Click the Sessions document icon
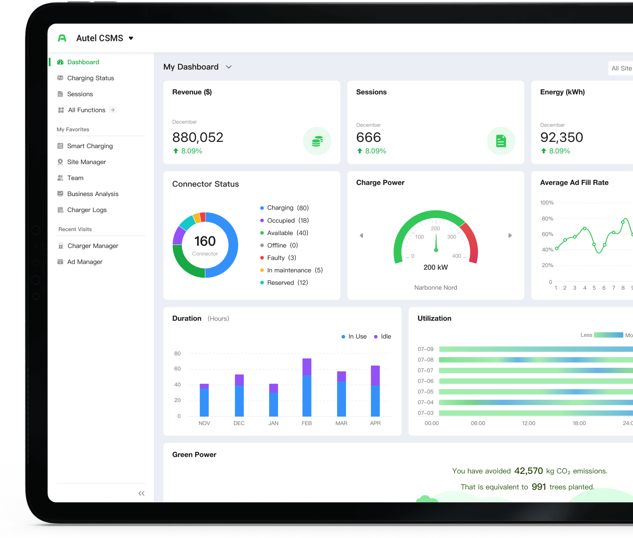This screenshot has height=538, width=633. [x=501, y=141]
